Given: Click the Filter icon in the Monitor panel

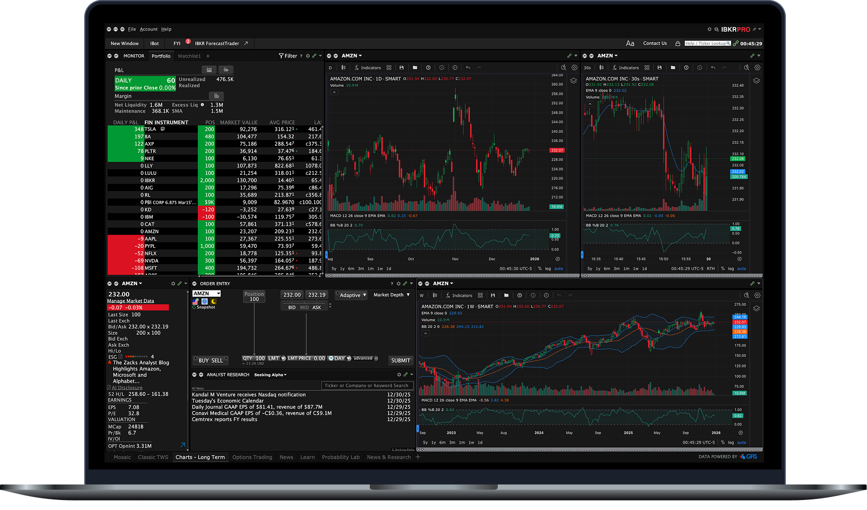Looking at the screenshot, I should point(280,55).
